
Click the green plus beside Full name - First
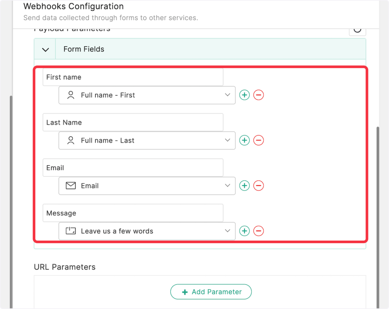[244, 95]
